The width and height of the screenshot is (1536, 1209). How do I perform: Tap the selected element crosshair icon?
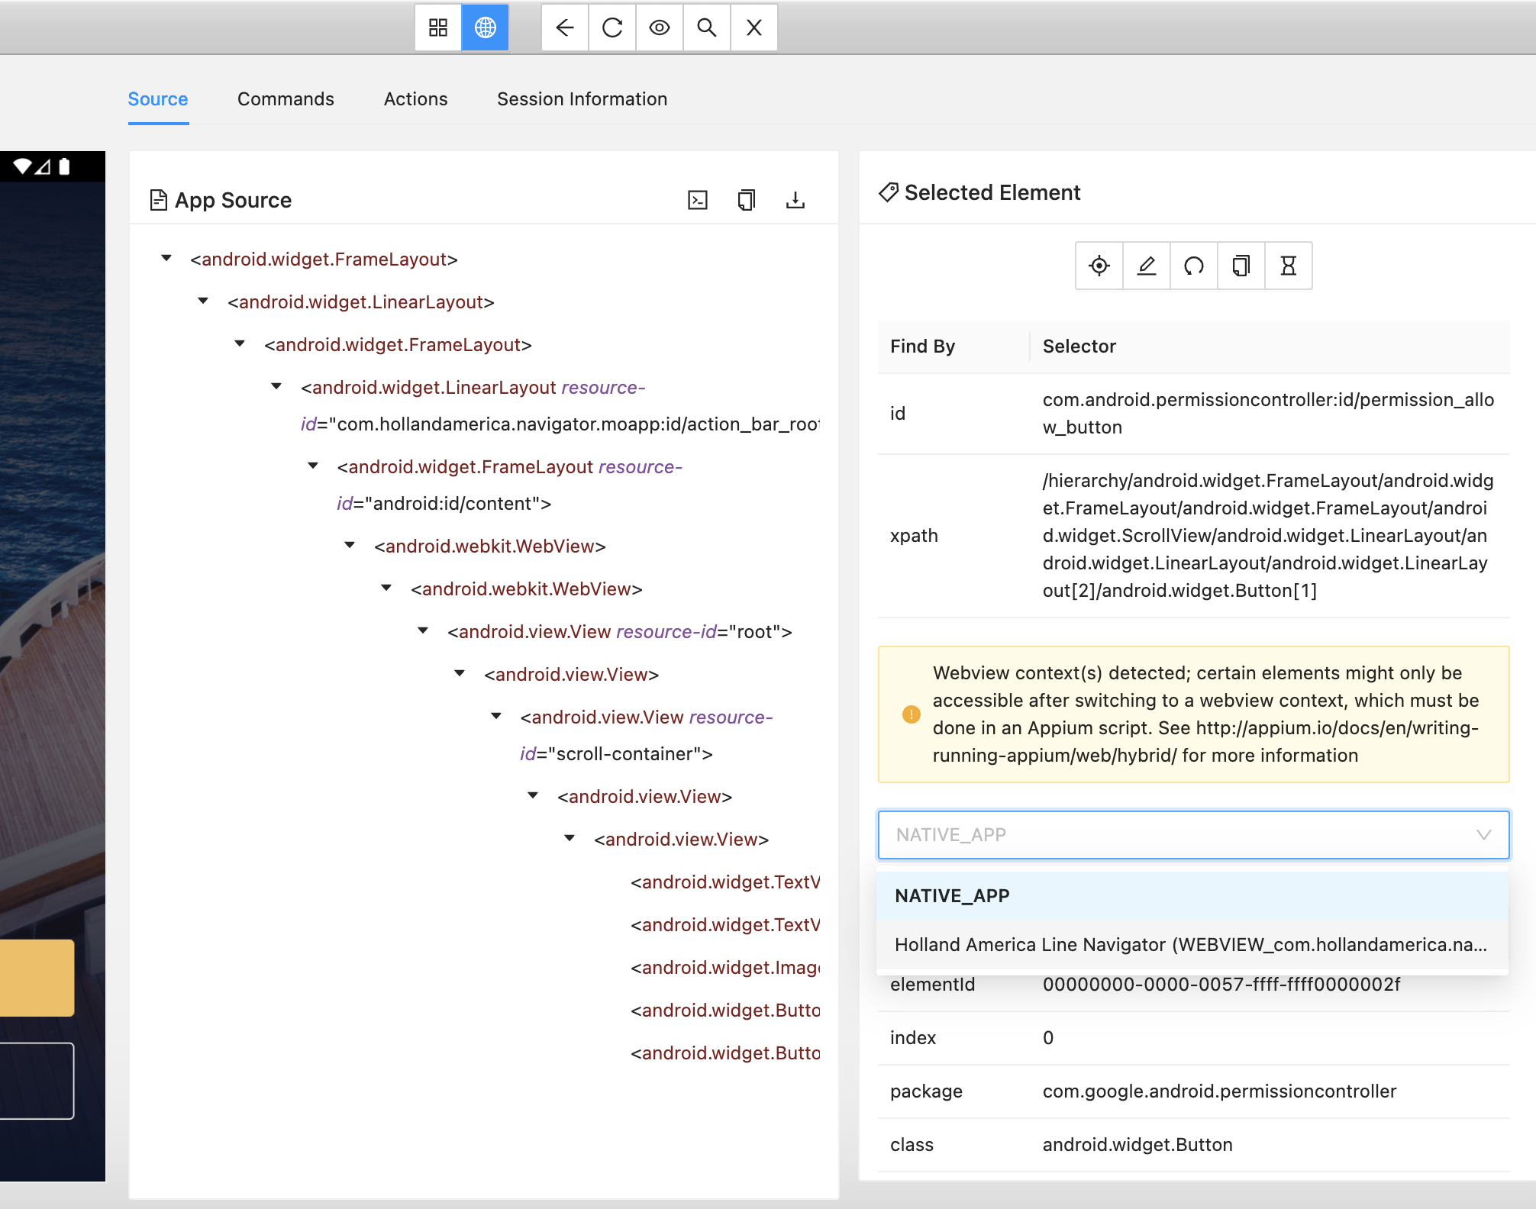click(1099, 266)
